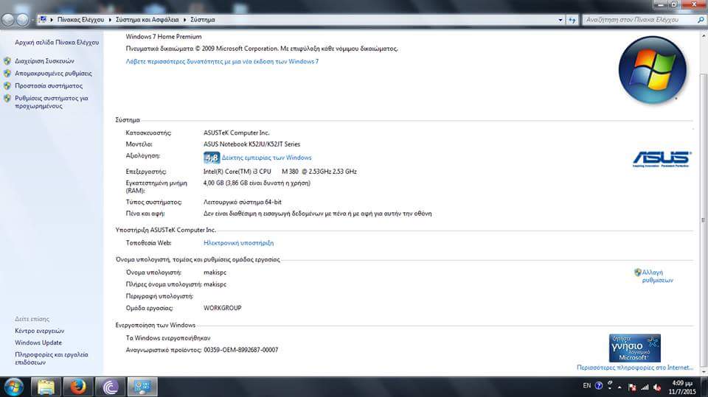Expand the arrow after Πίνακας Ελέγχου breadcrumb
This screenshot has height=397, width=708.
[110, 20]
